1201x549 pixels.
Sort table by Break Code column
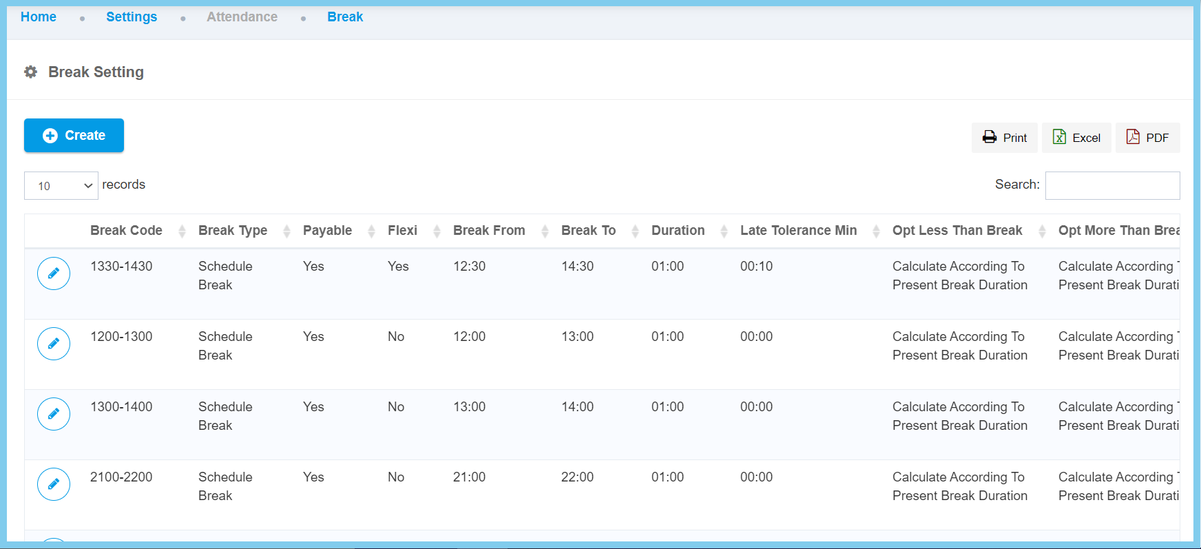[x=126, y=231]
